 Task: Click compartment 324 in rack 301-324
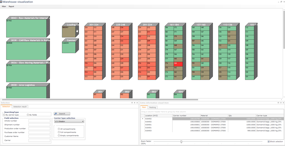pos(89,28)
